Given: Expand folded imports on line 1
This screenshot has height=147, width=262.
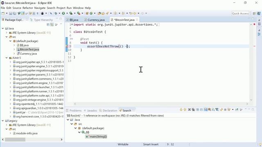Looking at the screenshot, I should pyautogui.click(x=72, y=24).
